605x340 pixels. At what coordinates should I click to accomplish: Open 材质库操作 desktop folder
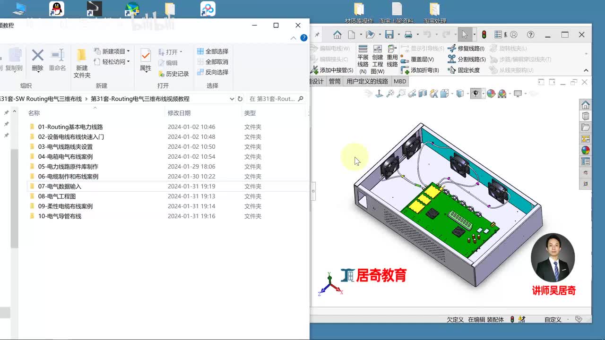(359, 13)
